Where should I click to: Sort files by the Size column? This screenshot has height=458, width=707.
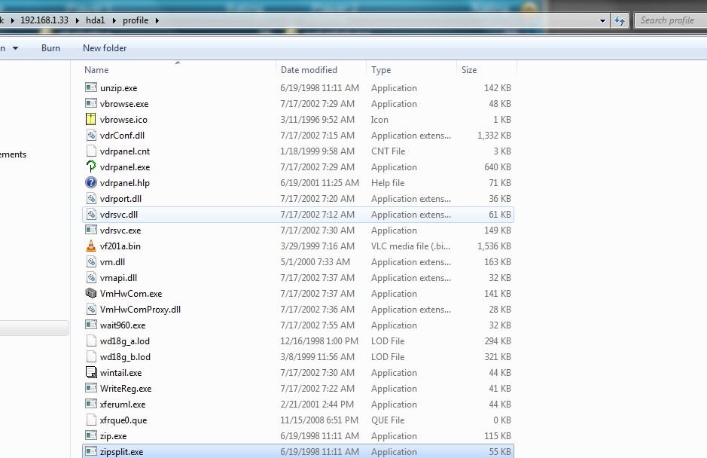tap(469, 70)
